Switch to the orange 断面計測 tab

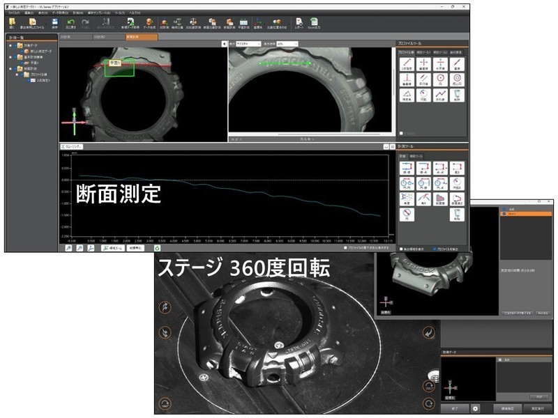[142, 37]
